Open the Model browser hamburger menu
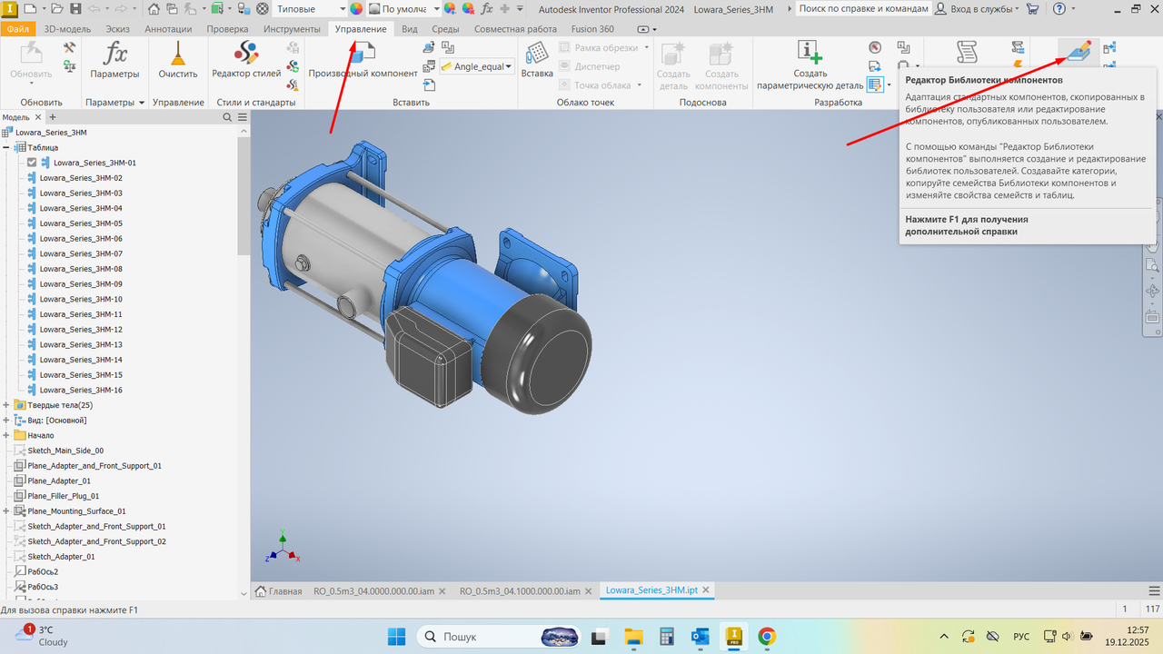The height and width of the screenshot is (654, 1163). [x=243, y=117]
